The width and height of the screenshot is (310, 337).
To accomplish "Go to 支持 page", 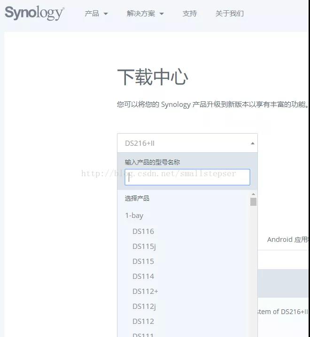I will pos(190,14).
